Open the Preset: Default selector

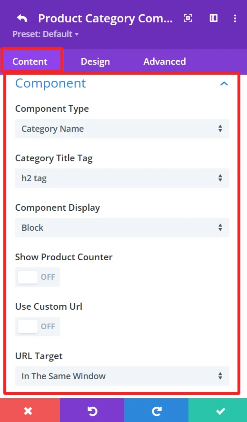[45, 34]
